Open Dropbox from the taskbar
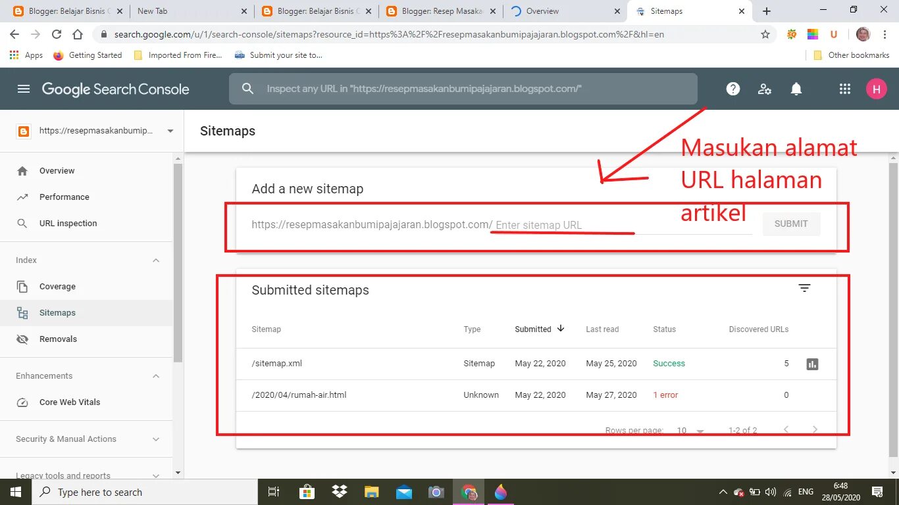Screen dimensions: 899x505 [x=340, y=492]
